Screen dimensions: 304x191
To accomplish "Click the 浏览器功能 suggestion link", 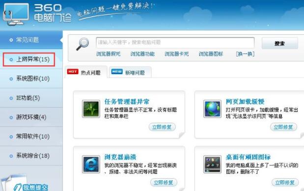I will point(142,54).
